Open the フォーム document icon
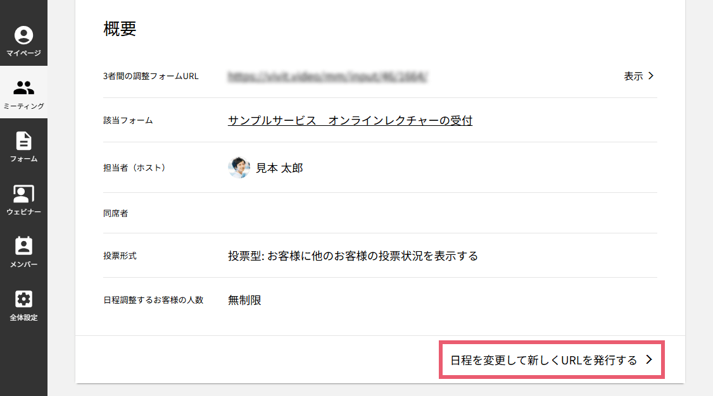 (x=23, y=140)
